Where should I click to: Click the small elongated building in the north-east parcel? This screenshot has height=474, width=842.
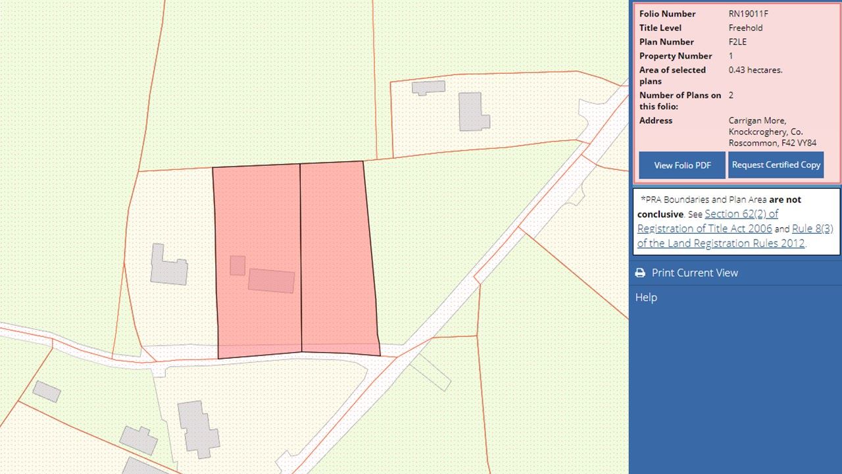(428, 87)
